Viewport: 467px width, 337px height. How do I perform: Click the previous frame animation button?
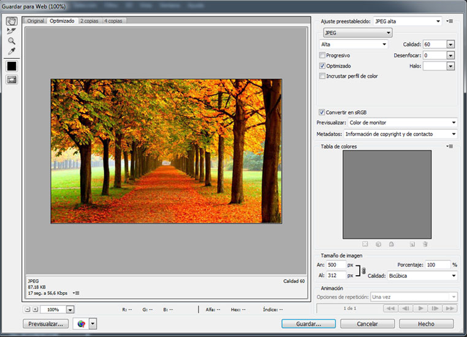pos(405,308)
